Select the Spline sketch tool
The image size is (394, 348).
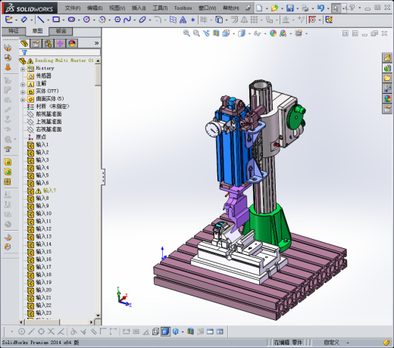coord(127,20)
